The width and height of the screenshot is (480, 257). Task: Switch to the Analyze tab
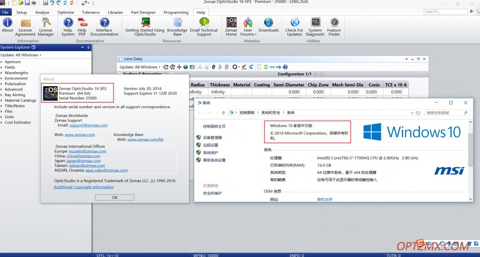click(42, 12)
